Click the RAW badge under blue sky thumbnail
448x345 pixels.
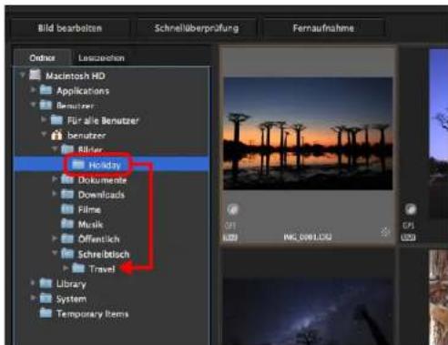point(408,238)
